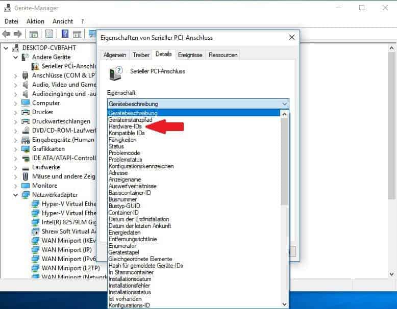Switch to the Treiber tab
Image resolution: width=397 pixels, height=309 pixels.
[141, 55]
